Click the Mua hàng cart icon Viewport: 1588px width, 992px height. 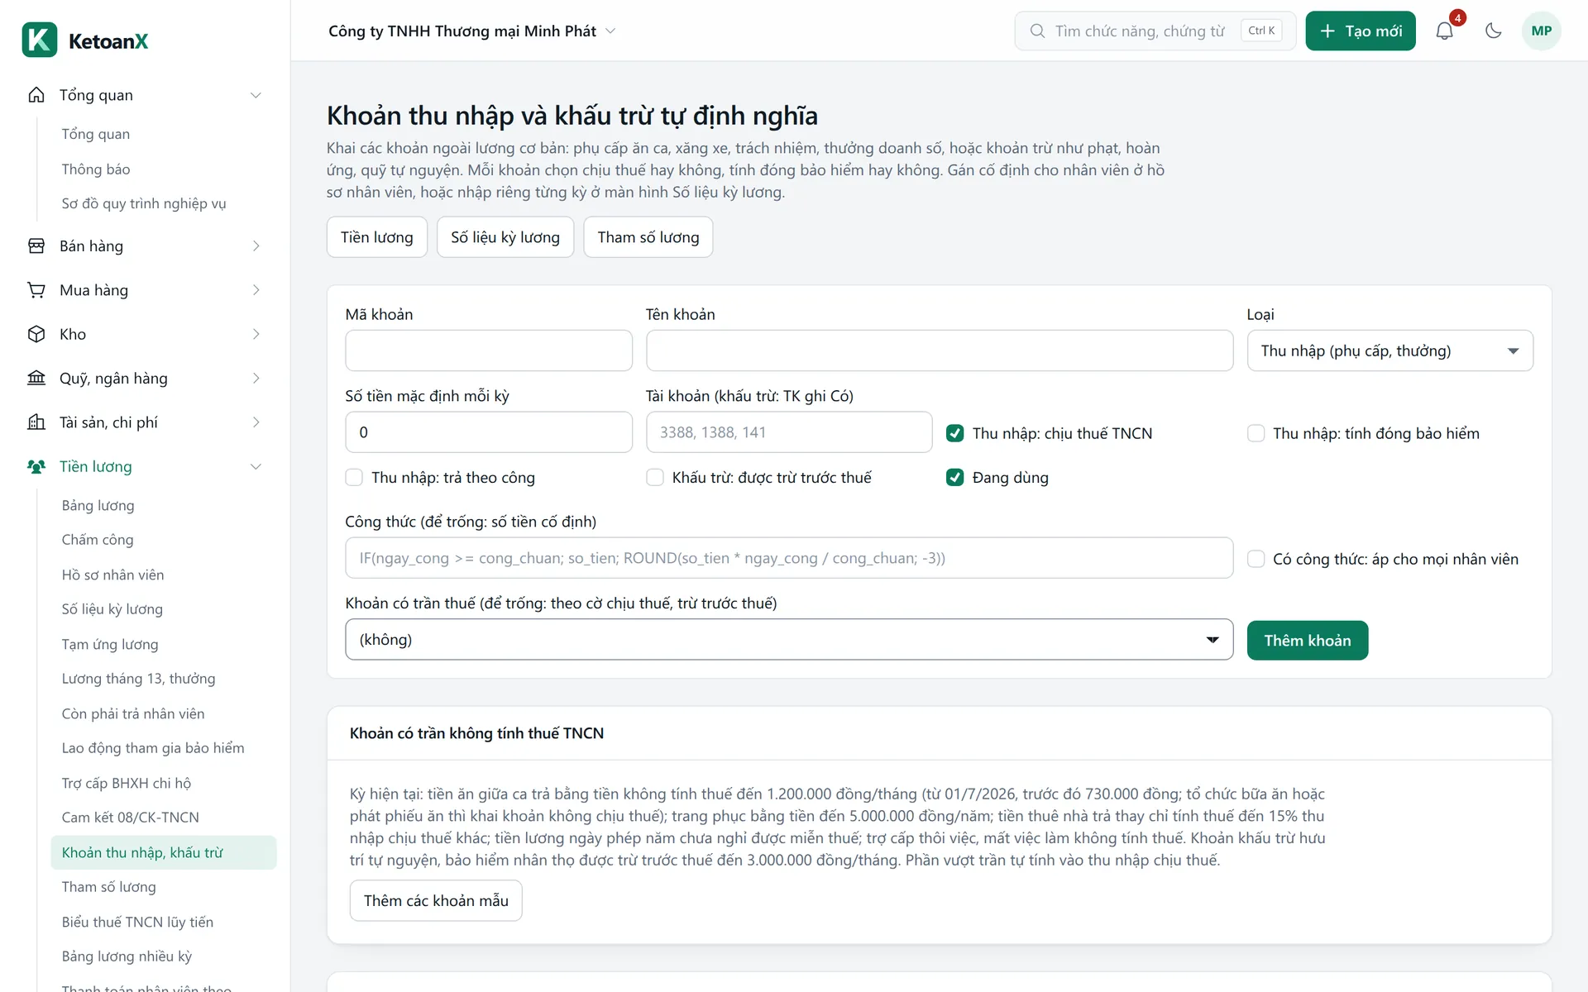click(x=36, y=290)
